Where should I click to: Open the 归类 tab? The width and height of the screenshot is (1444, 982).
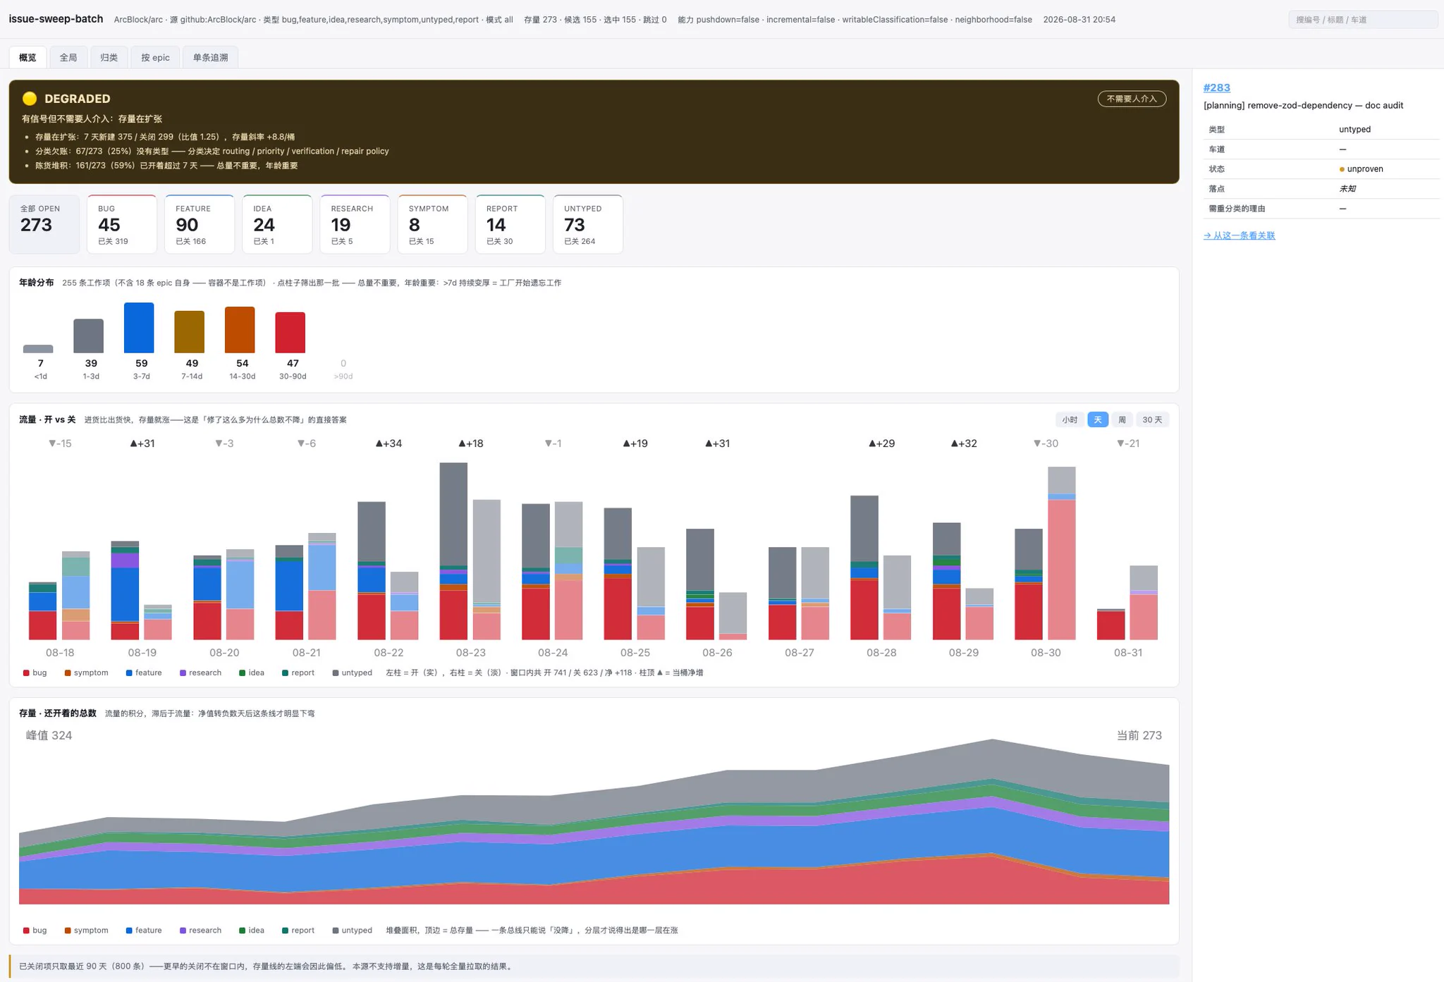tap(109, 58)
